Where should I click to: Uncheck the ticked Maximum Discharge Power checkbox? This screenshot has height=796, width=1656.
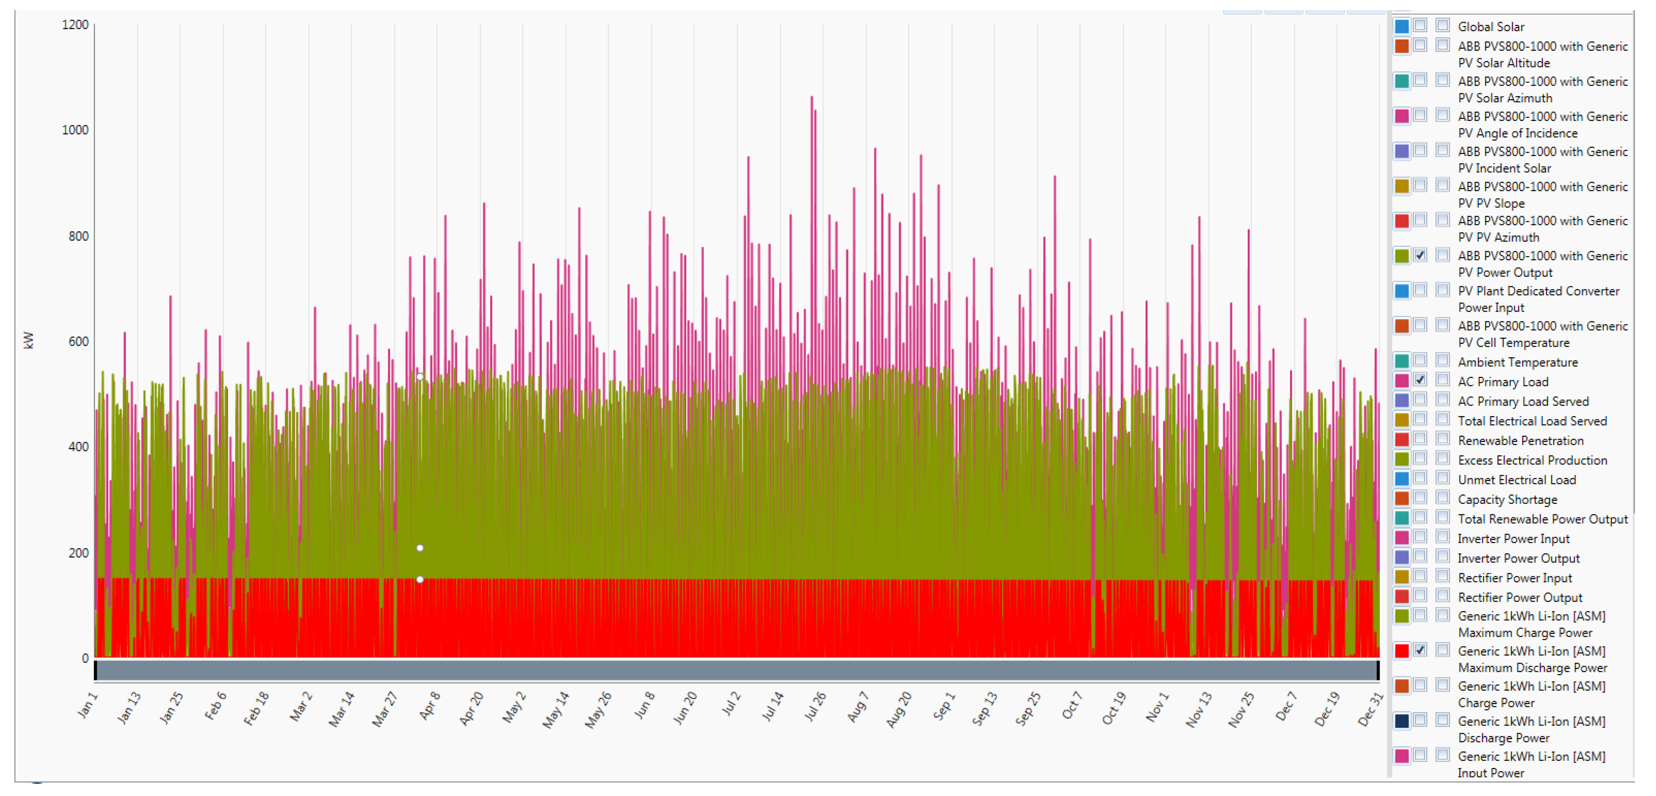pos(1420,650)
